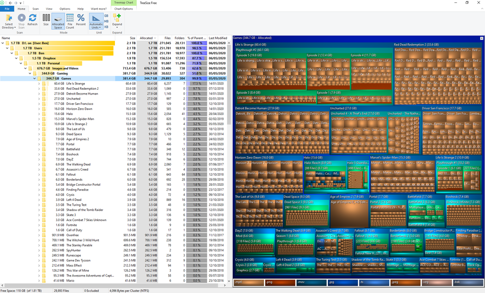Select Allocated Space mode
485x293 pixels.
point(58,21)
